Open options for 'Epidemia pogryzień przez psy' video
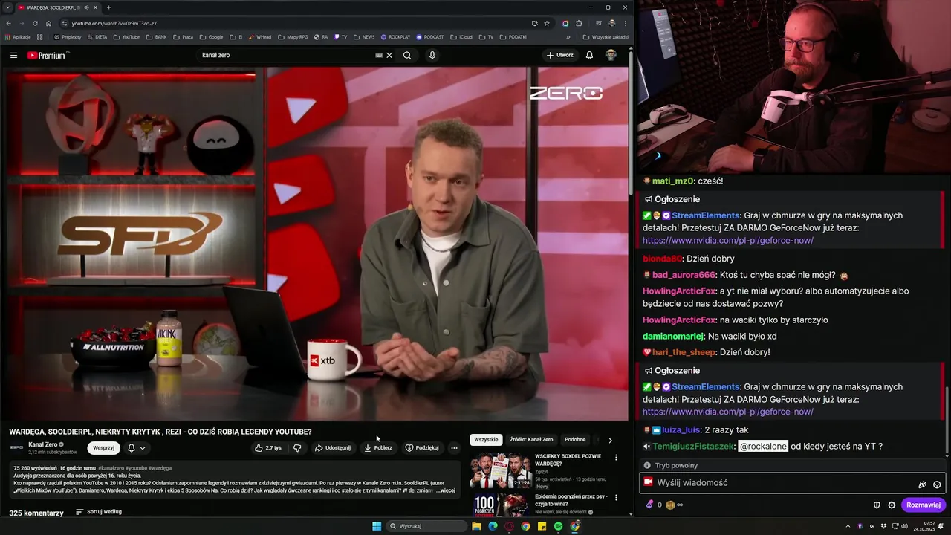 pyautogui.click(x=616, y=498)
